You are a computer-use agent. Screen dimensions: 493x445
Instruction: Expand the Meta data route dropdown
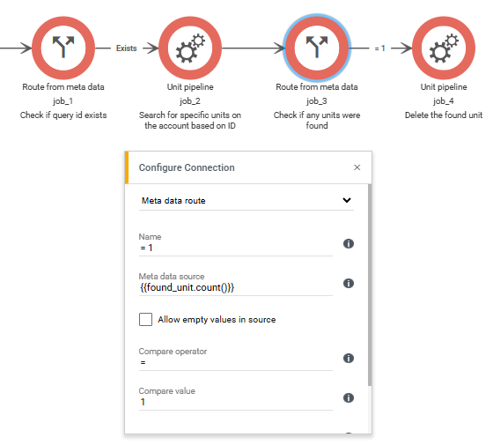(246, 201)
